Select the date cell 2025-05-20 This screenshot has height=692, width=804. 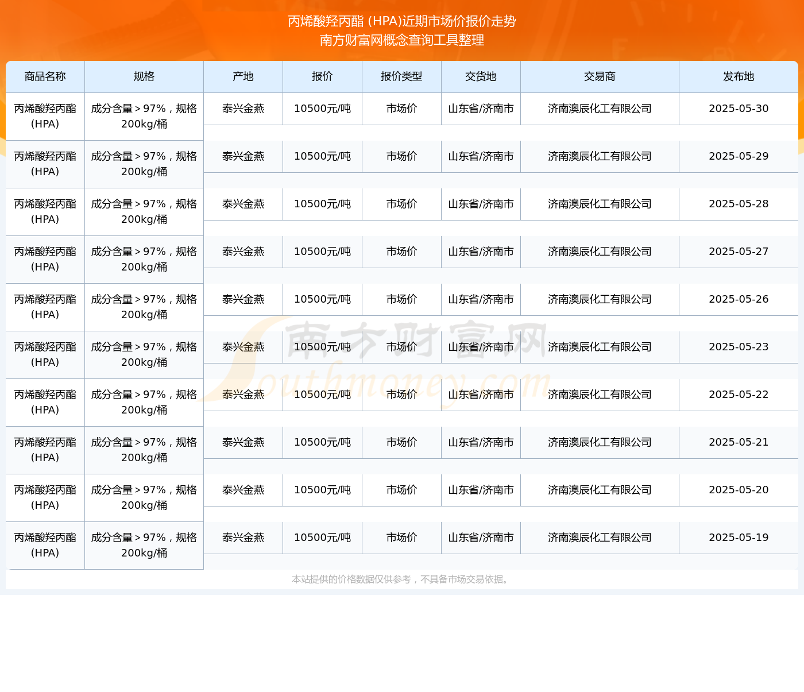739,490
